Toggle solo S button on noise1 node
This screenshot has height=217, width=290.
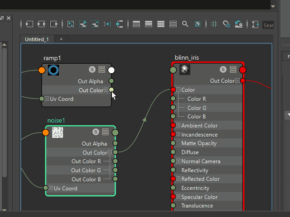tap(96, 132)
